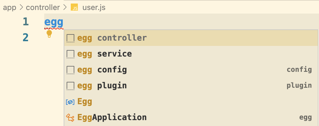Screen dimensions: 319x126
Task: Open the app breadcrumb folder
Action: [x=9, y=8]
